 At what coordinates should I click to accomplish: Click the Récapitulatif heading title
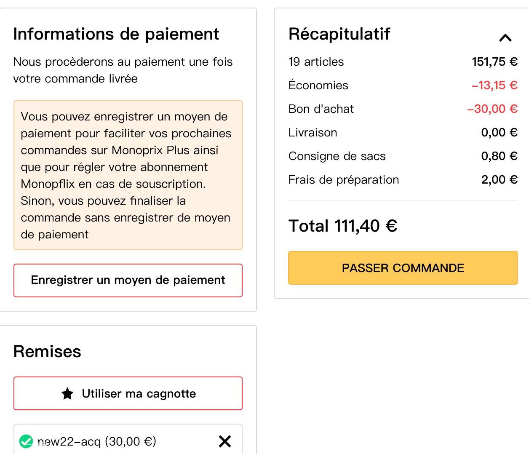click(339, 34)
